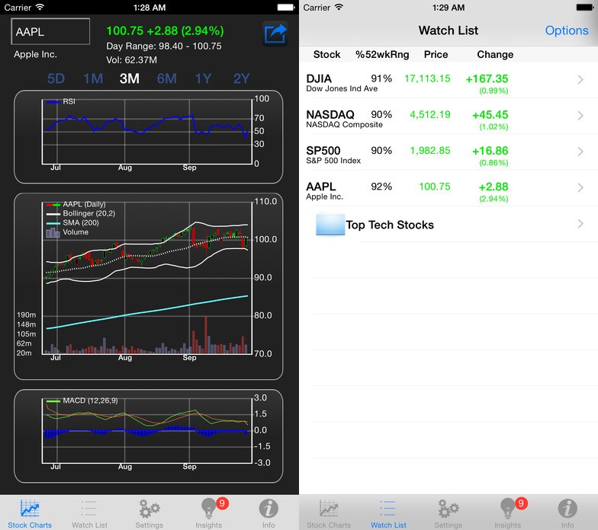598x530 pixels.
Task: Tap the Settings gear on the chart screen
Action: coord(149,509)
